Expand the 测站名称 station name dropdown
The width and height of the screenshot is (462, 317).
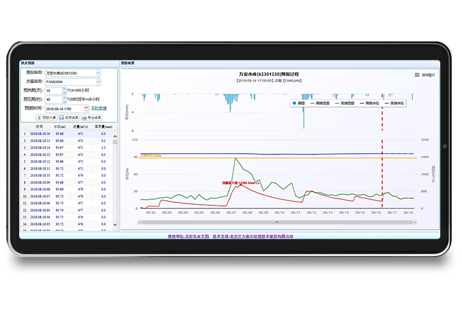pos(98,73)
